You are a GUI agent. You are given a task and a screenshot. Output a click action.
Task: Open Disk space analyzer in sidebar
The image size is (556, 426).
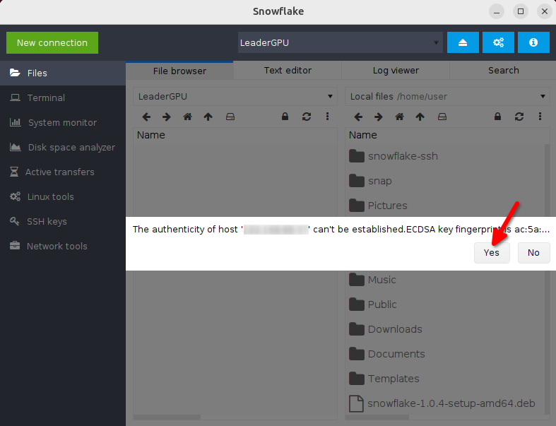pos(63,147)
